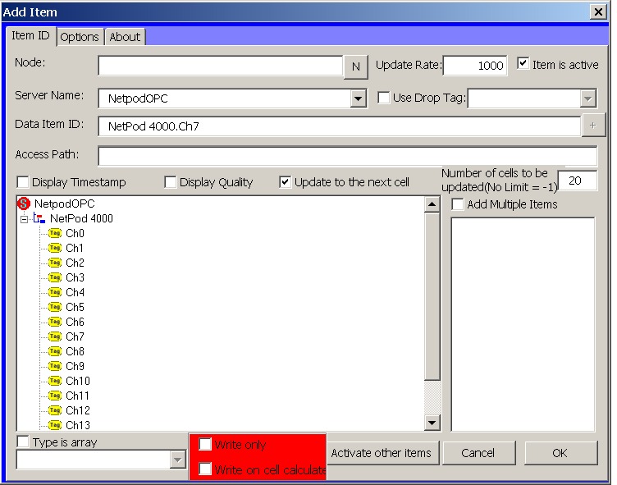This screenshot has width=617, height=485.
Task: Open the About tab
Action: (x=125, y=37)
